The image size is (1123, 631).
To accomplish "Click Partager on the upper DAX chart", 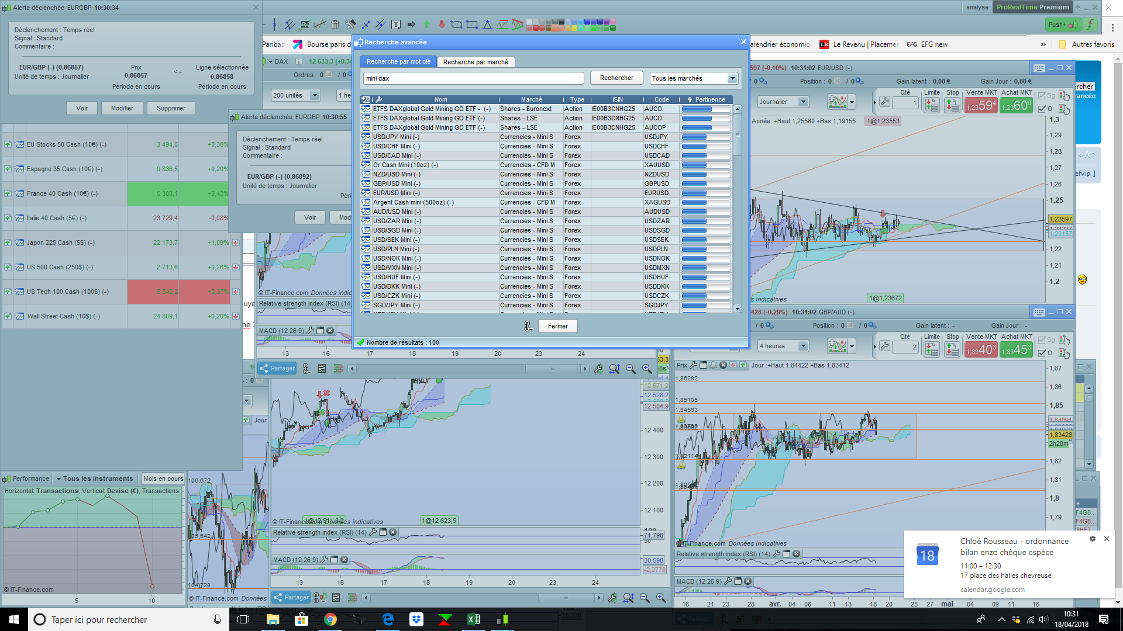I will point(277,369).
